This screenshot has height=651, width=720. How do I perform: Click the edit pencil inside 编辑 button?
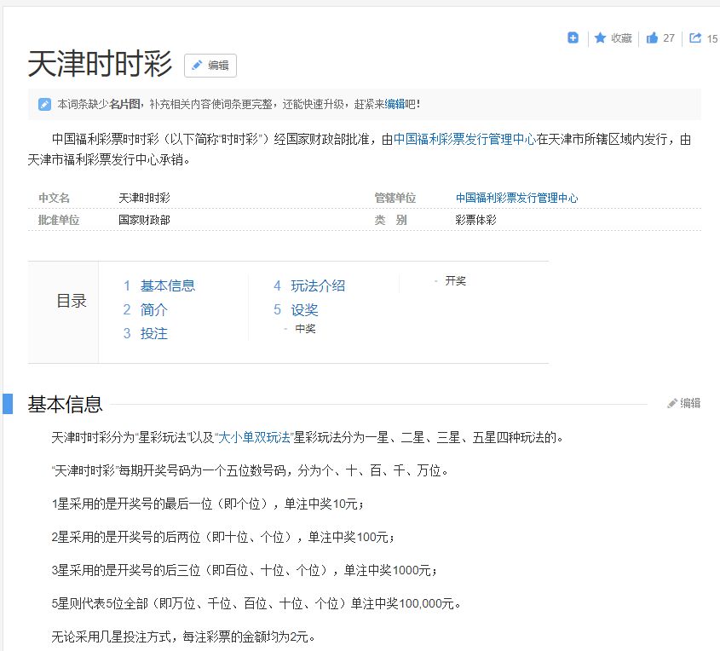(x=196, y=66)
